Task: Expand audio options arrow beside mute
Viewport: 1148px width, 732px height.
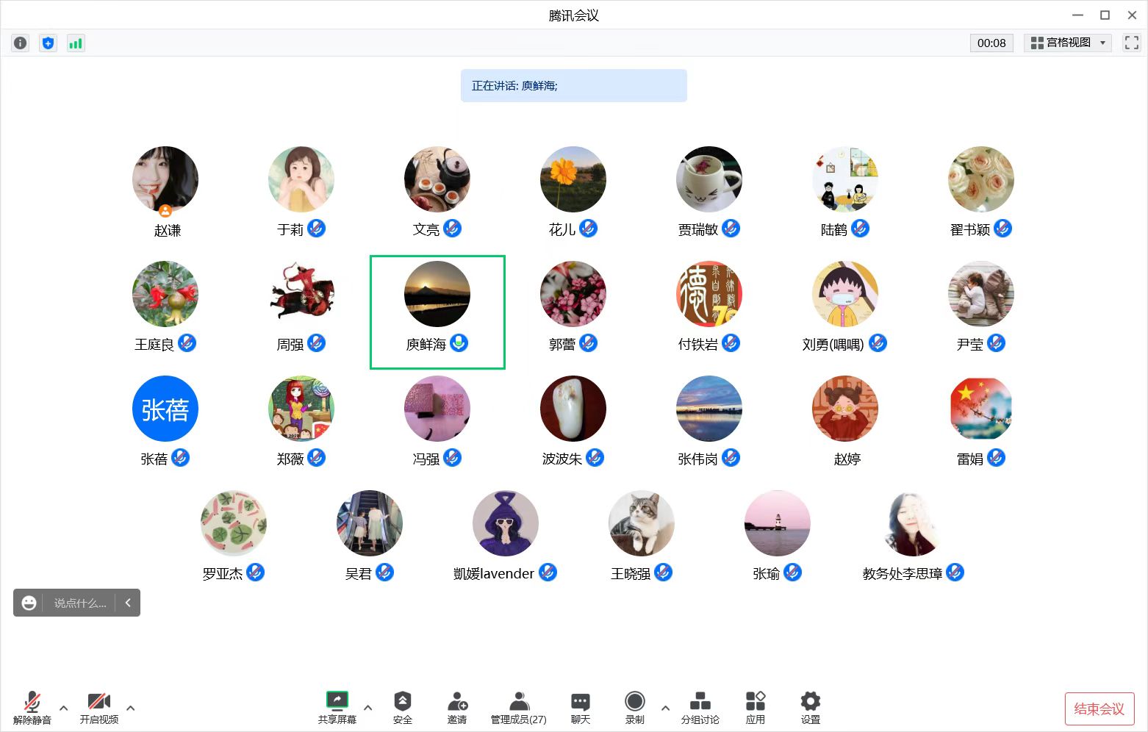Action: 64,708
